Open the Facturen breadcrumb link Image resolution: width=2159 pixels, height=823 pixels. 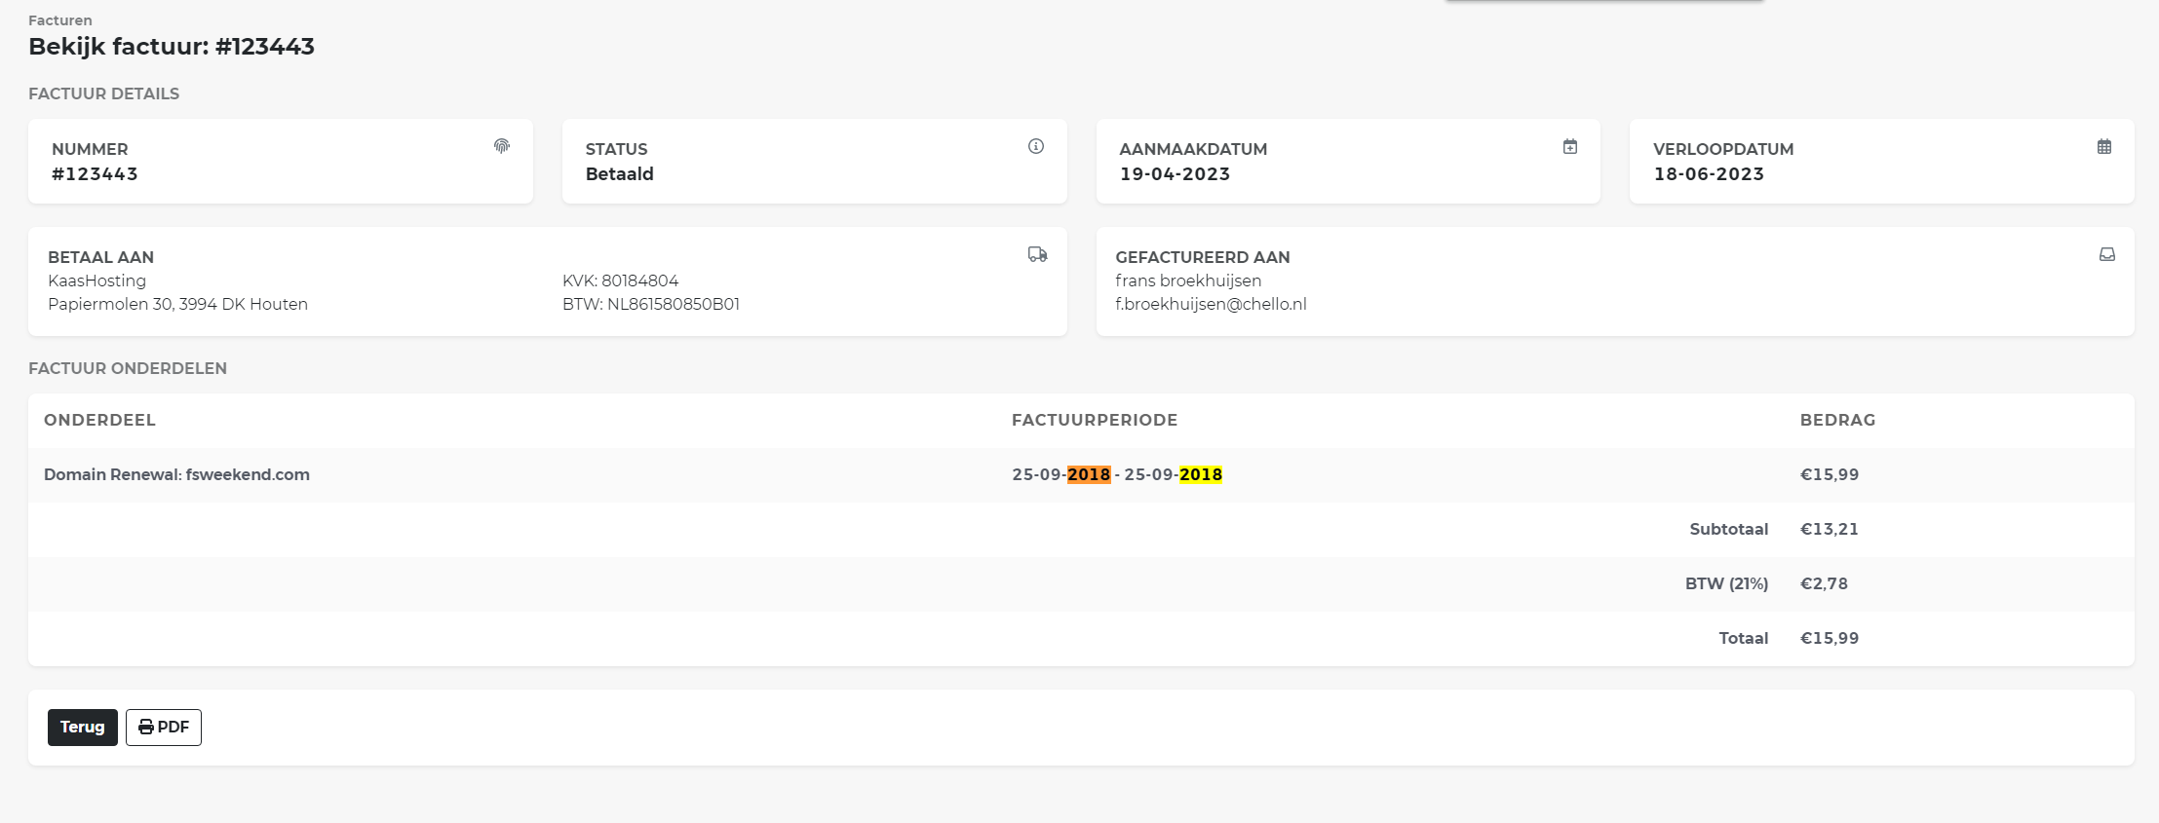tap(60, 20)
